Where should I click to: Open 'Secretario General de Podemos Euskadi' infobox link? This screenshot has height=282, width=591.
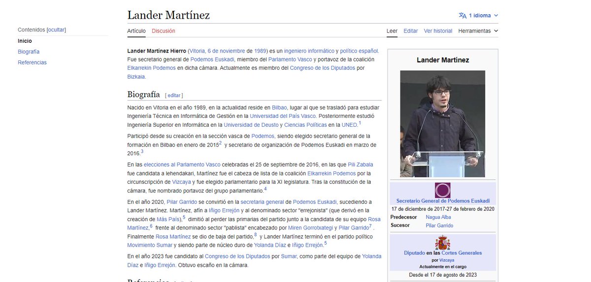click(443, 201)
